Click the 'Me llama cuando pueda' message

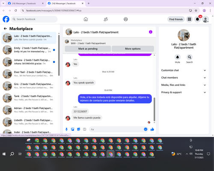(87, 118)
